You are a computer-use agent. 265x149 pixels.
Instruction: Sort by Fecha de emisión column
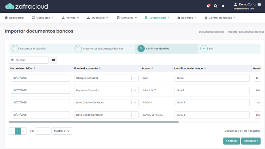point(34,69)
